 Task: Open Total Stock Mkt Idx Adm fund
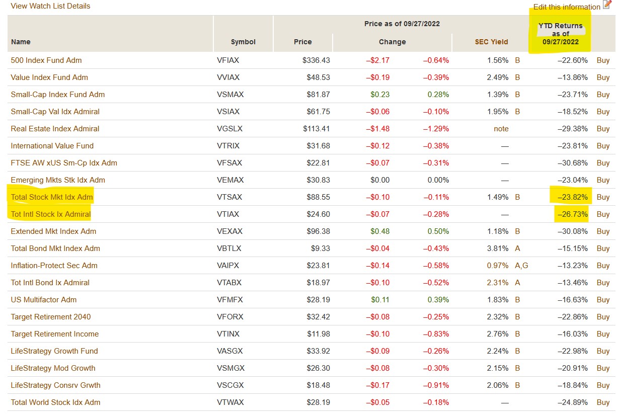[x=52, y=197]
